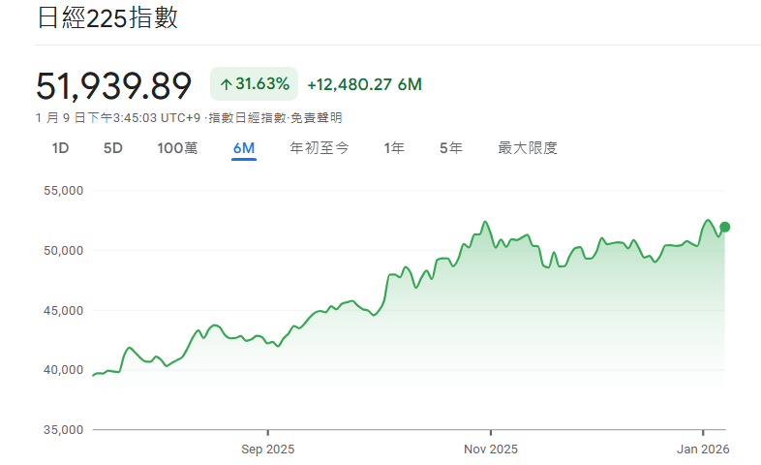Click the timestamp 1 月 9 日下午3:45:03 UTC+9
Screen dimensions: 761x465
118,118
